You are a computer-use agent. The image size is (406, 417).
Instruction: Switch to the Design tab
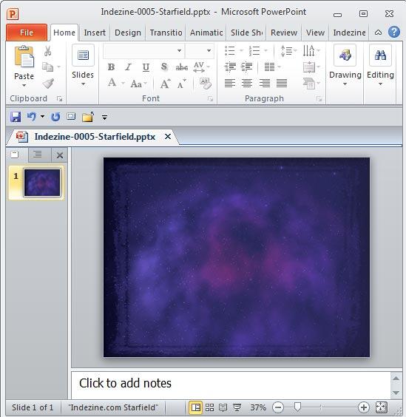pyautogui.click(x=128, y=33)
